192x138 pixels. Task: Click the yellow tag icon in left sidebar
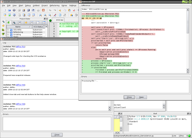click(x=3, y=26)
